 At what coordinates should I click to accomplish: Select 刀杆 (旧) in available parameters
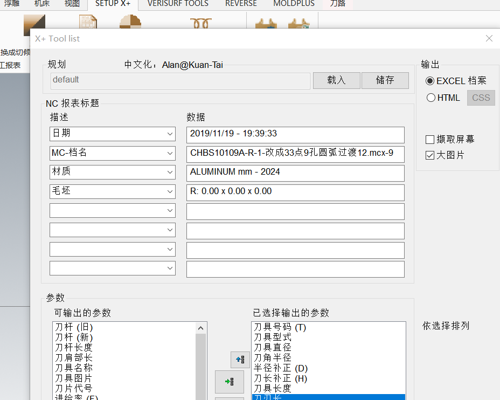coord(74,327)
